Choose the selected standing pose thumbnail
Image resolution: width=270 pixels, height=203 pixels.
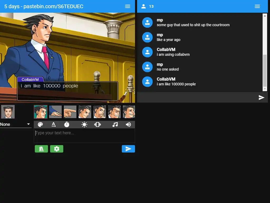tap(41, 112)
